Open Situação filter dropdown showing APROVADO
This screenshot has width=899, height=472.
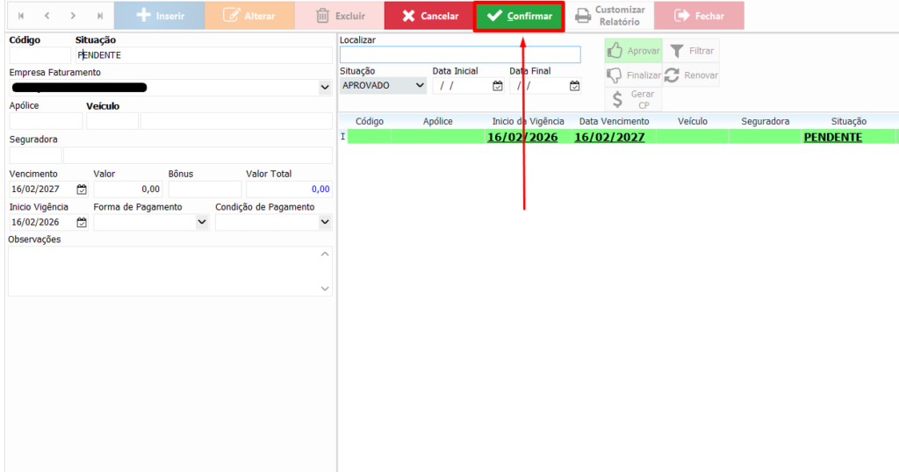(x=420, y=86)
